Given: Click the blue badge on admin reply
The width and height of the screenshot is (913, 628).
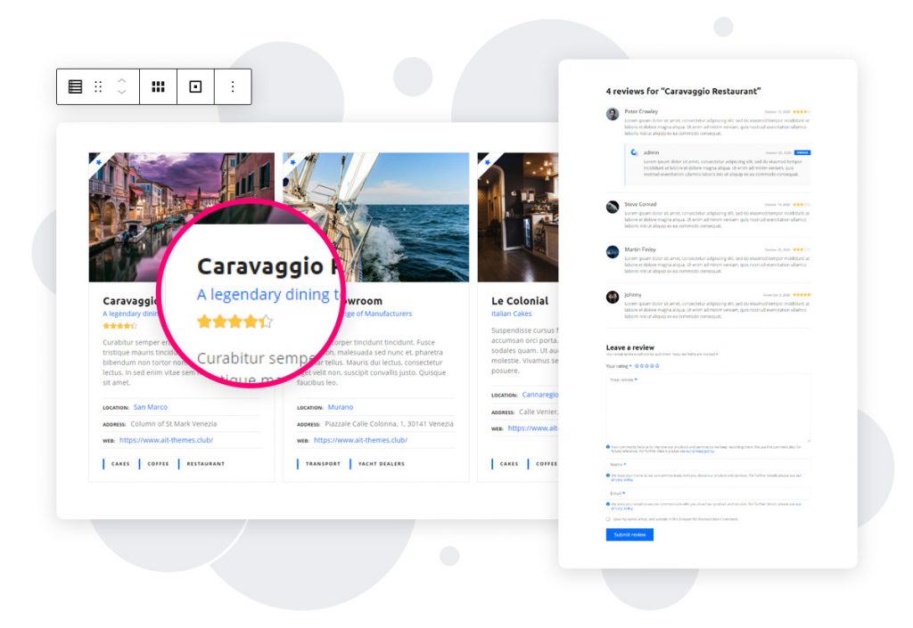Looking at the screenshot, I should coord(802,152).
